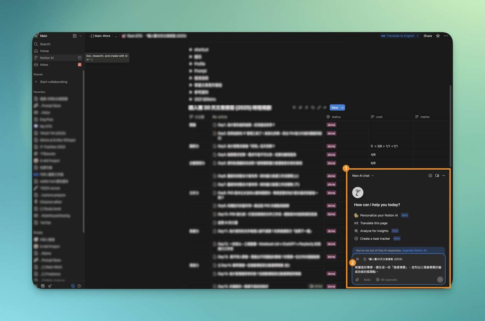The height and width of the screenshot is (321, 485).
Task: Go to Home in the sidebar
Action: [x=57, y=51]
